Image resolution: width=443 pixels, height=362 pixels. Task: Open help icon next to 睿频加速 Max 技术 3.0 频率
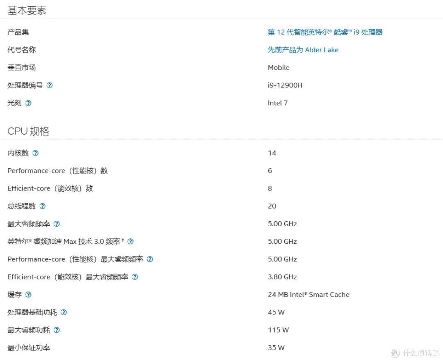(130, 242)
